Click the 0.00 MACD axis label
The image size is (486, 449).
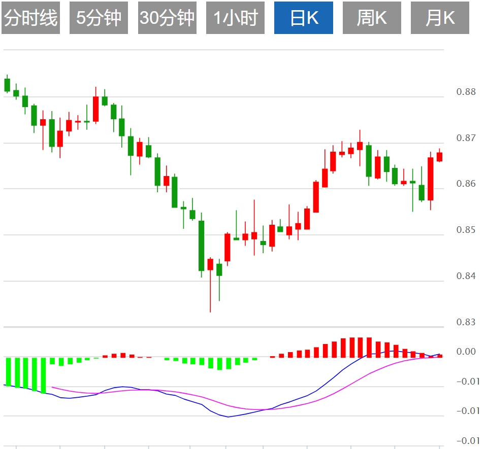pos(466,352)
